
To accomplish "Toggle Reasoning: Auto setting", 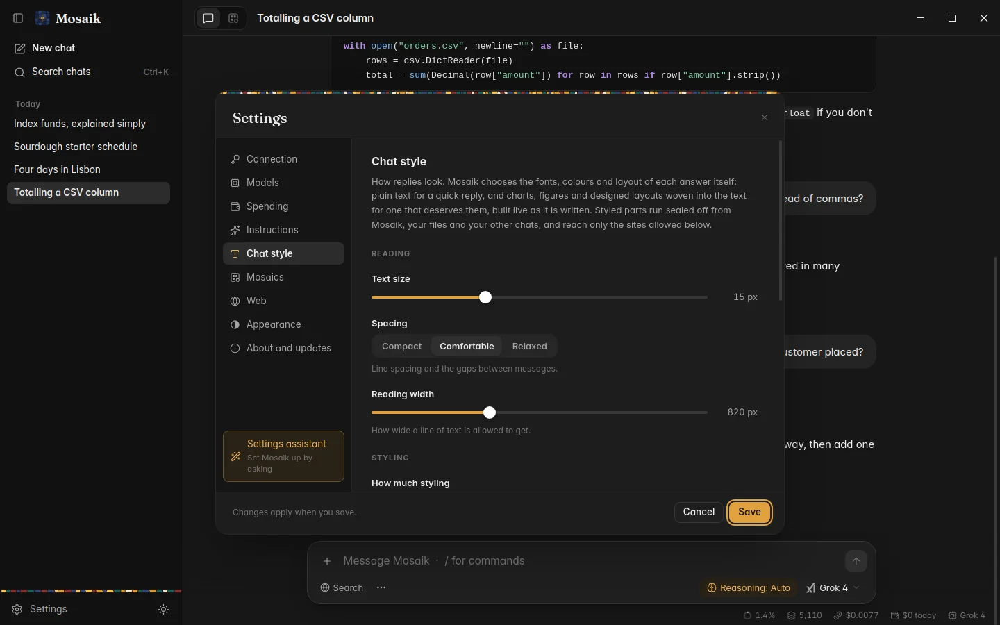I will click(x=749, y=587).
